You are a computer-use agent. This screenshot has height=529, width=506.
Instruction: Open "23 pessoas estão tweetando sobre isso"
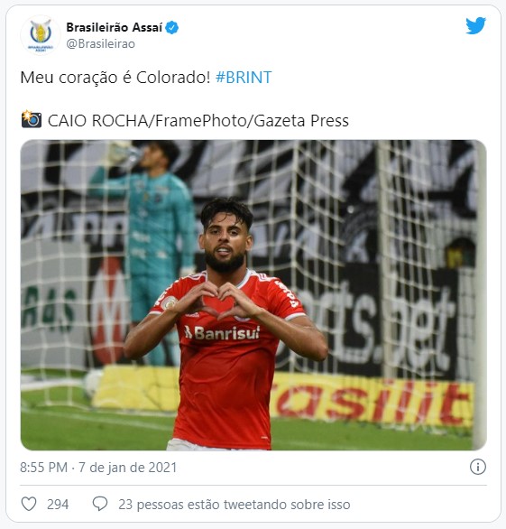(235, 505)
